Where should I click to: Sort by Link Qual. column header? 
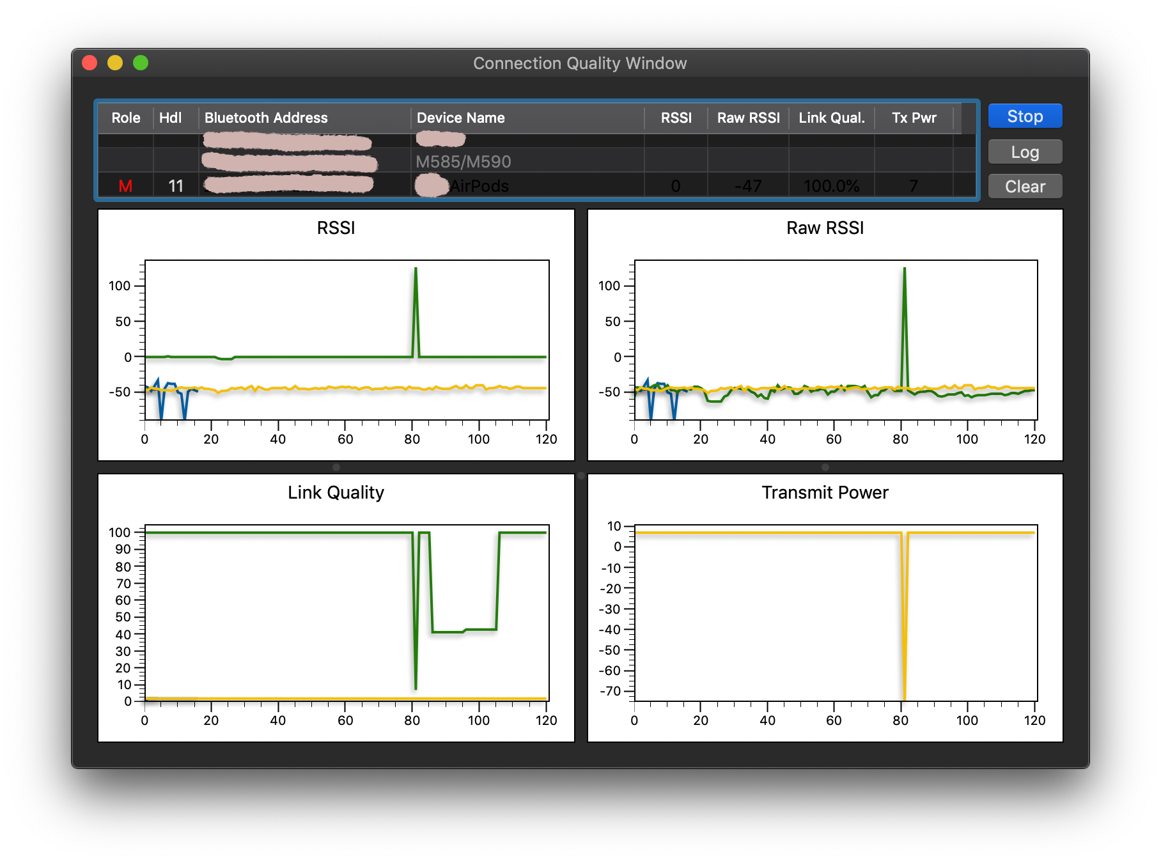coord(831,118)
